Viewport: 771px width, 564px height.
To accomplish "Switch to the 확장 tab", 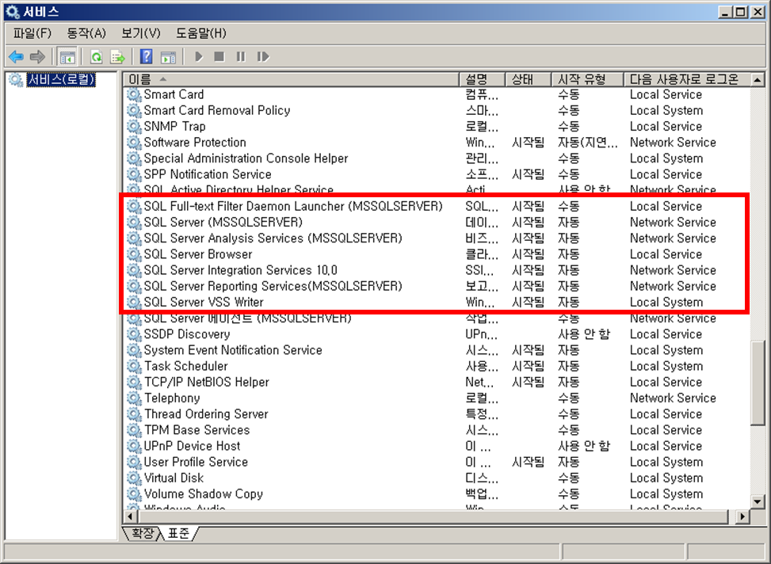I will point(142,533).
